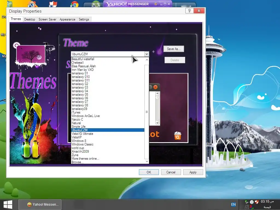Screen dimensions: 280x210
Task: Click the Apply button
Action: click(x=193, y=172)
